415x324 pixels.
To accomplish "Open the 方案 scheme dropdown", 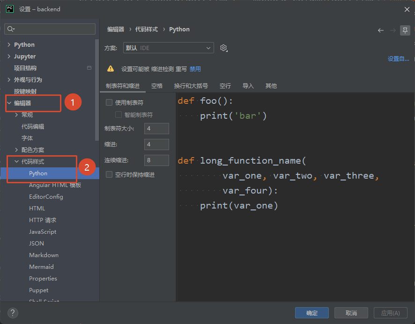I will [x=168, y=48].
